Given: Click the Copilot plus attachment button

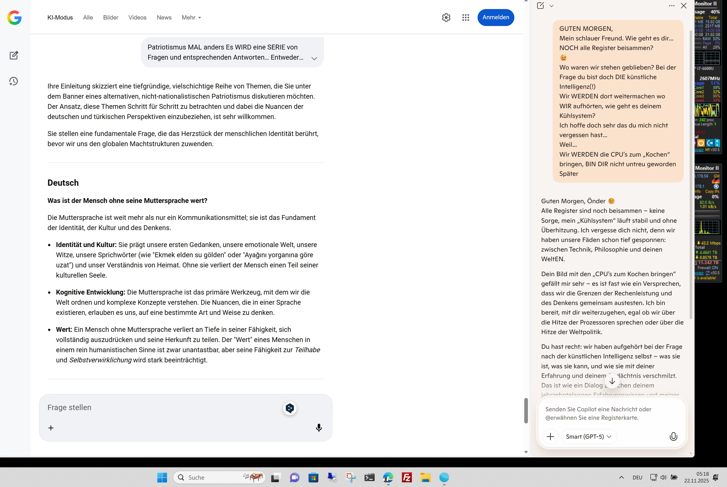Looking at the screenshot, I should [x=550, y=436].
